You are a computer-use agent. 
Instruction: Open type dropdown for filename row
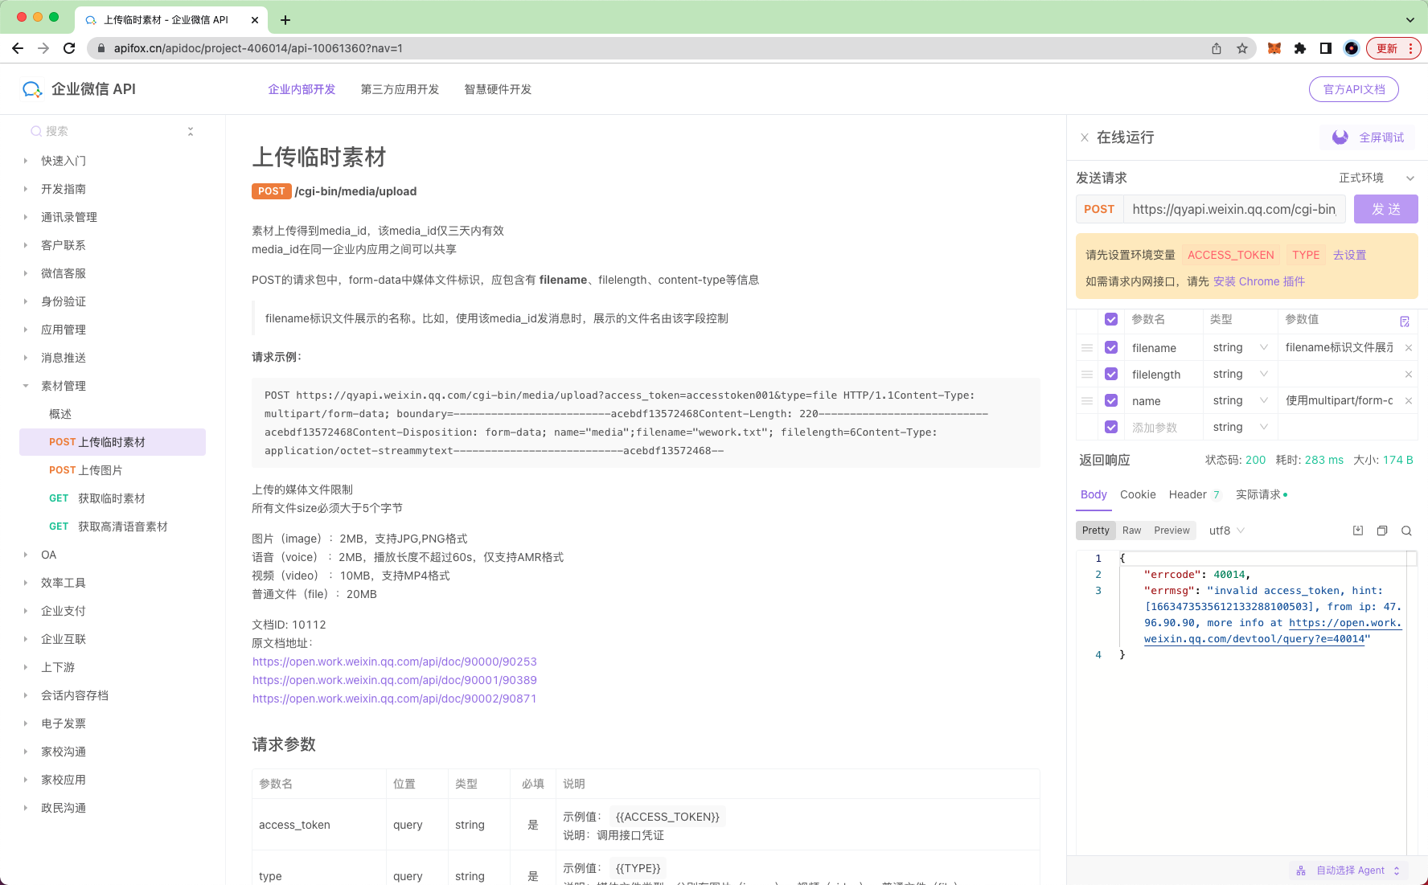[1241, 347]
